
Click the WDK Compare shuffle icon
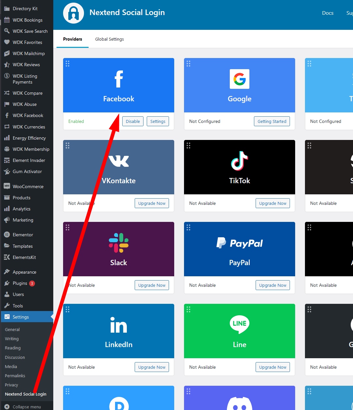7,93
